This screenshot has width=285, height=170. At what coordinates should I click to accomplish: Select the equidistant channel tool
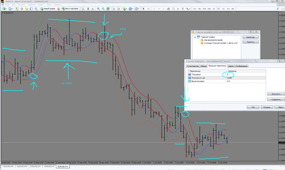168,9
